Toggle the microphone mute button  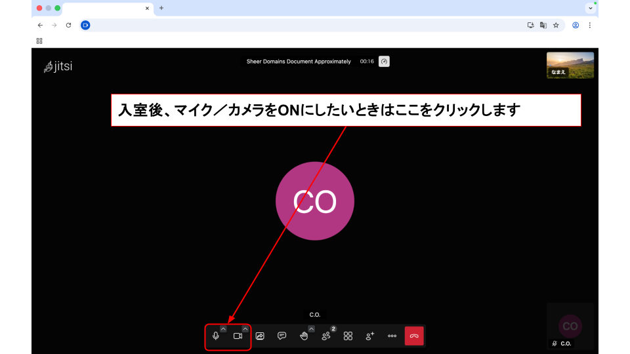click(x=216, y=336)
